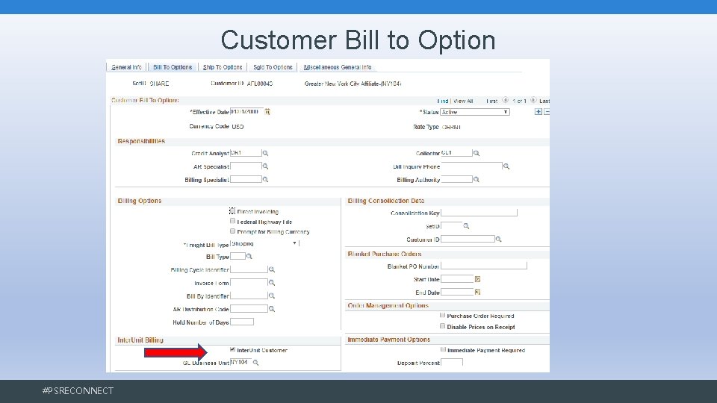The height and width of the screenshot is (403, 717).
Task: Look up AR Specialist values
Action: tap(265, 166)
